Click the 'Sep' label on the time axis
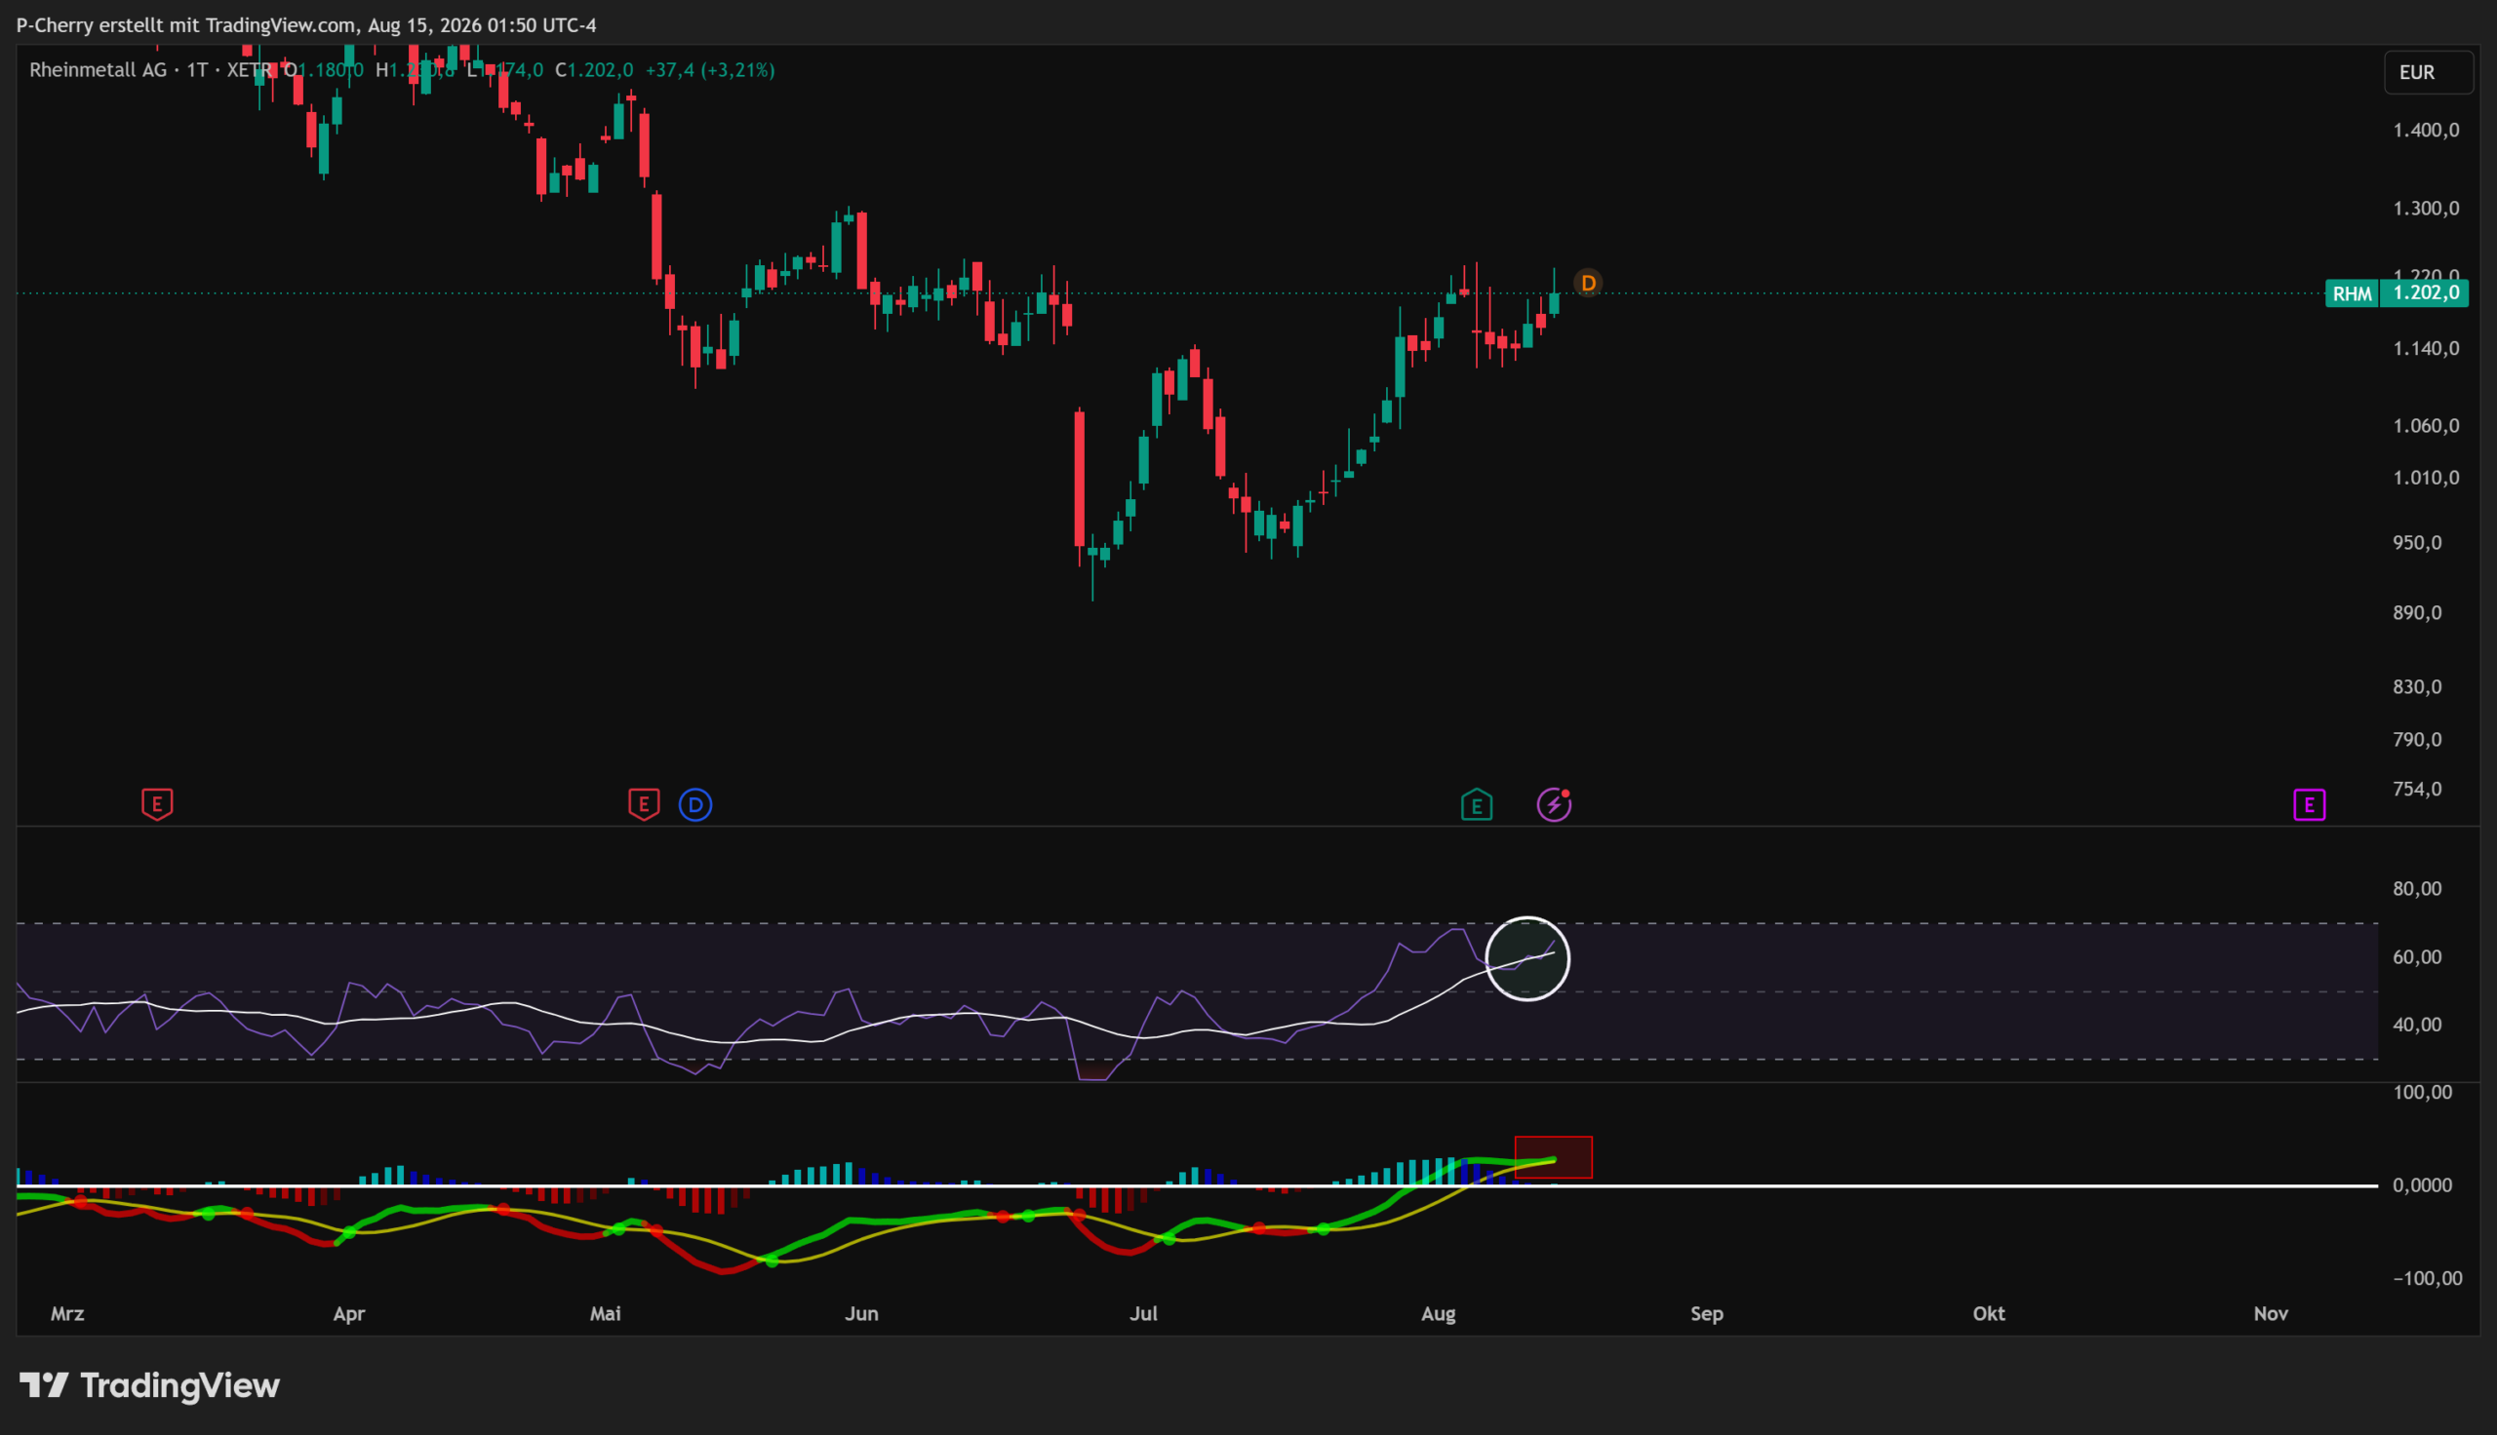 pyautogui.click(x=1706, y=1314)
